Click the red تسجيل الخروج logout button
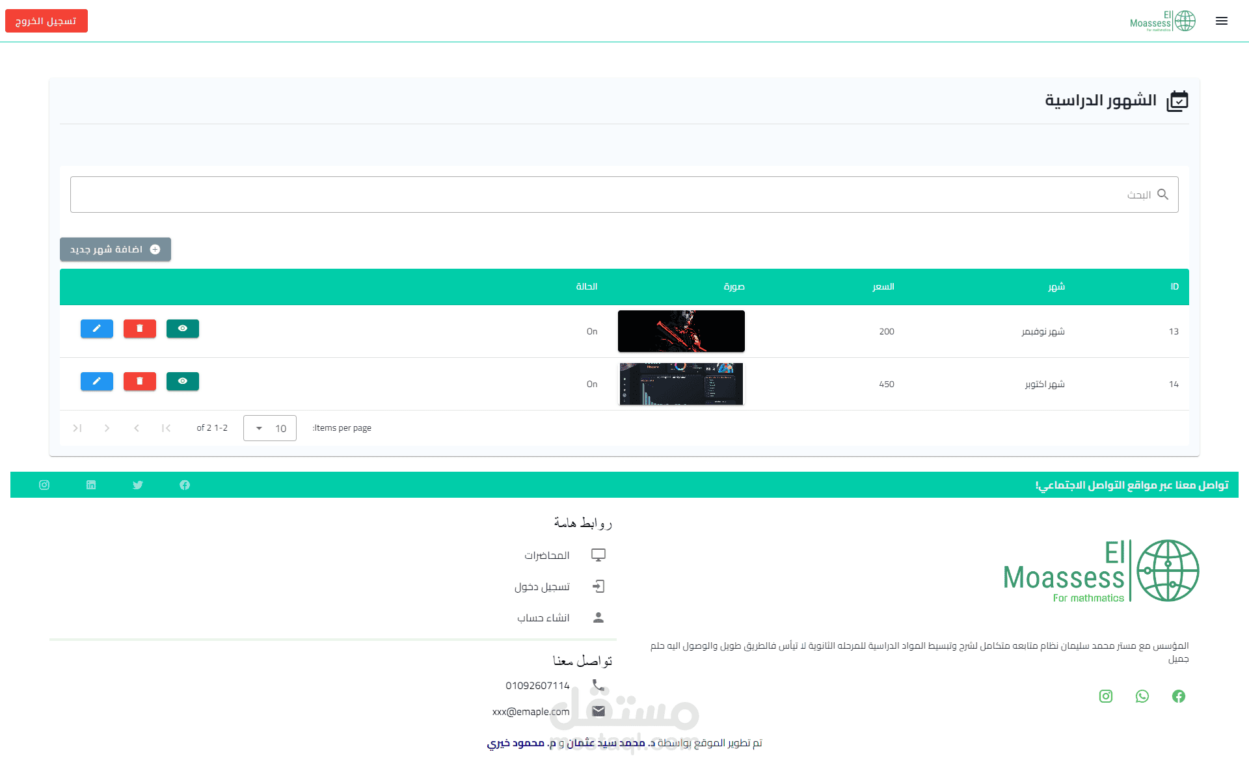The height and width of the screenshot is (771, 1249). 46,21
